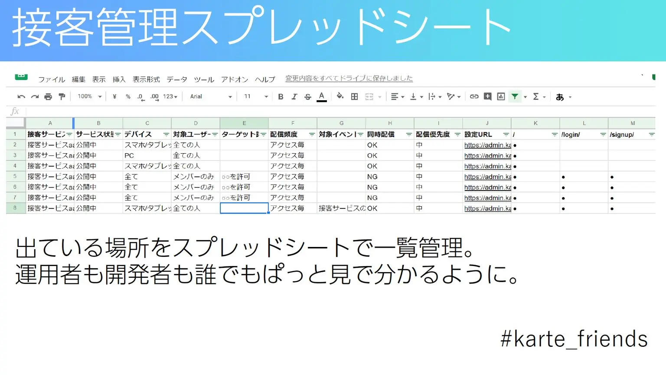The image size is (666, 375).
Task: Open filter for 接客サービス column header
Action: pyautogui.click(x=69, y=135)
